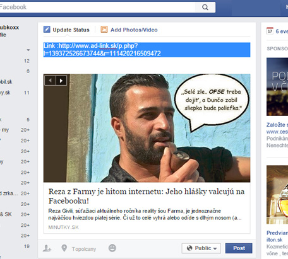Click the sidebar row ending '& SK'
The height and width of the screenshot is (259, 288).
click(15, 214)
